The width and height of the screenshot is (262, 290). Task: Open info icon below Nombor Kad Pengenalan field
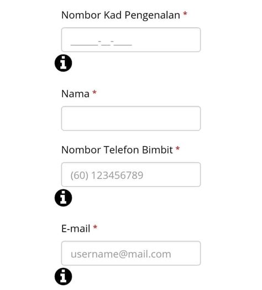[63, 63]
